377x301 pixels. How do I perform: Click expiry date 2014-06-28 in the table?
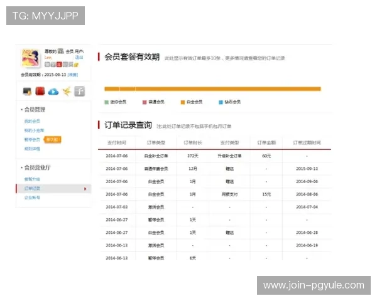pos(307,233)
